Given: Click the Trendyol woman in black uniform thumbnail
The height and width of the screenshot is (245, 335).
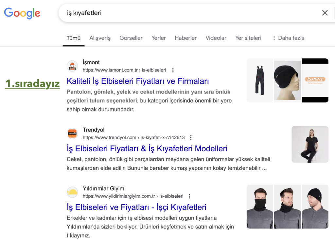Looking at the screenshot, I should point(310,144).
